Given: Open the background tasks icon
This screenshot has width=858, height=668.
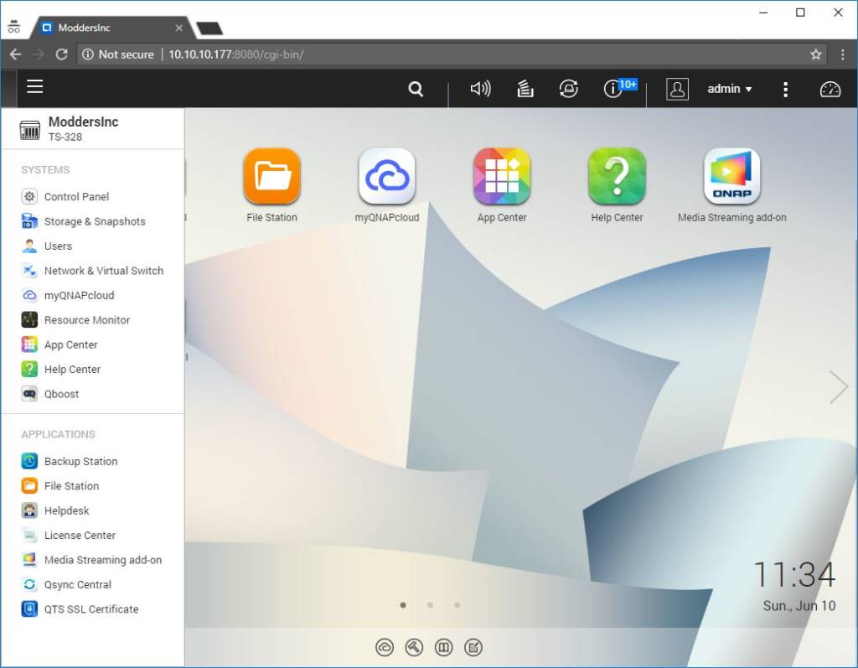Looking at the screenshot, I should click(525, 89).
